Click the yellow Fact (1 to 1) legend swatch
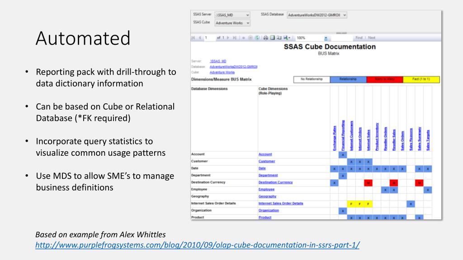Viewport: 463px width, 260px height. pyautogui.click(x=421, y=79)
